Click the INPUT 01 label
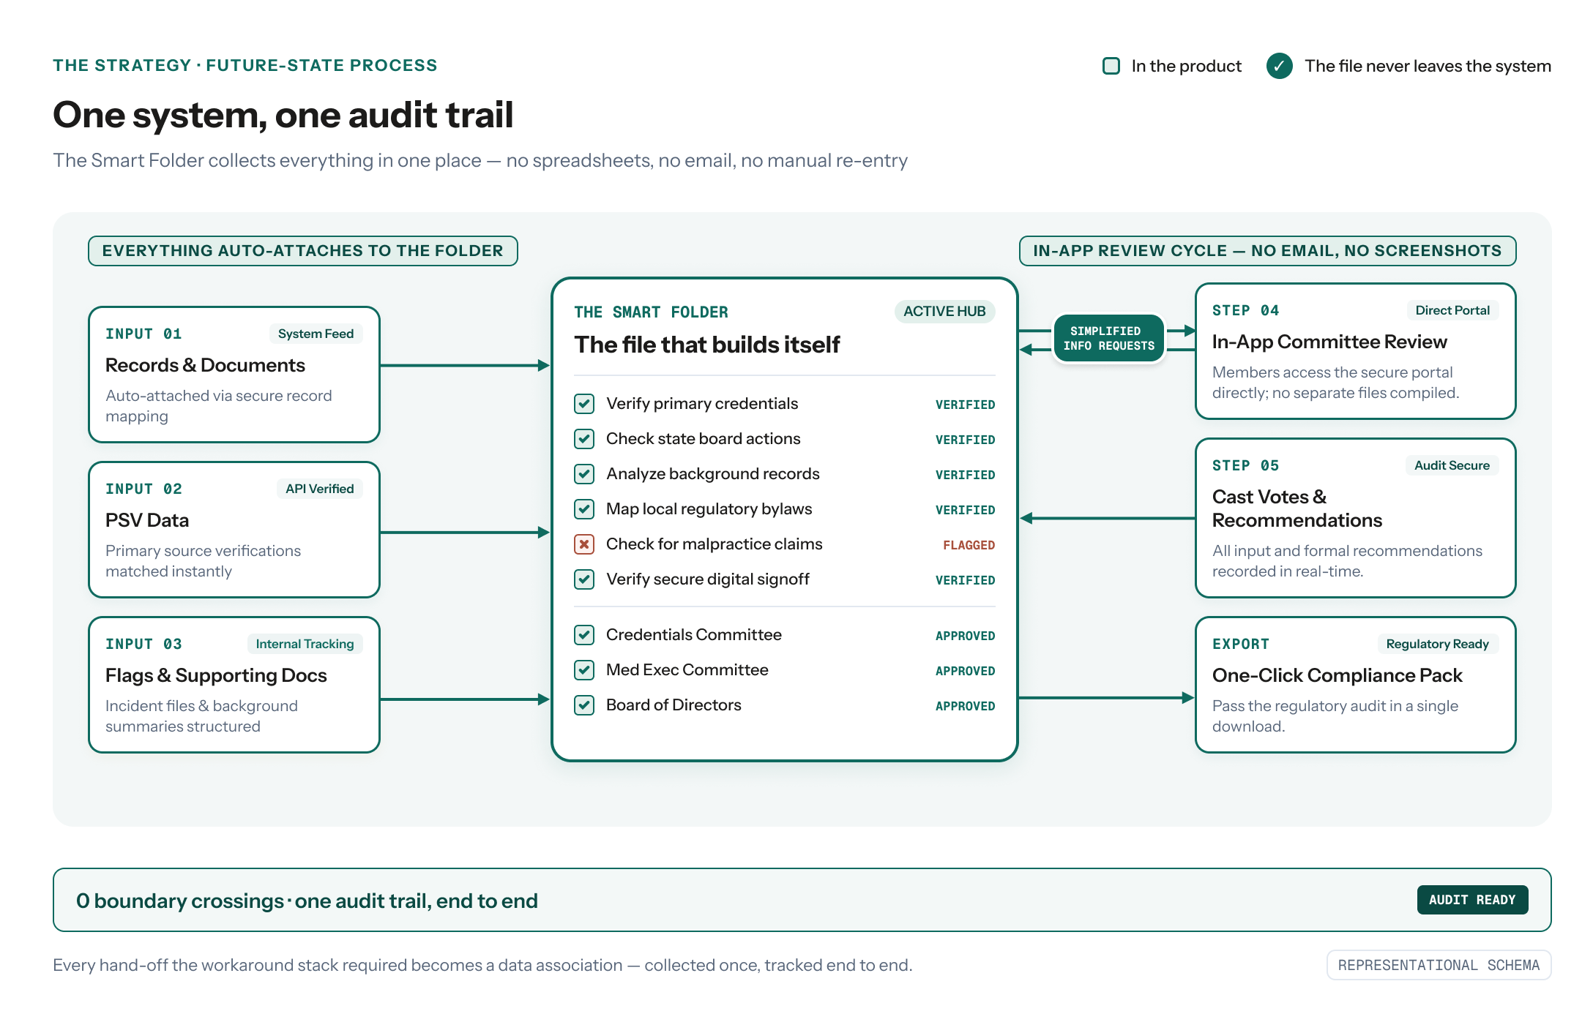 [143, 334]
